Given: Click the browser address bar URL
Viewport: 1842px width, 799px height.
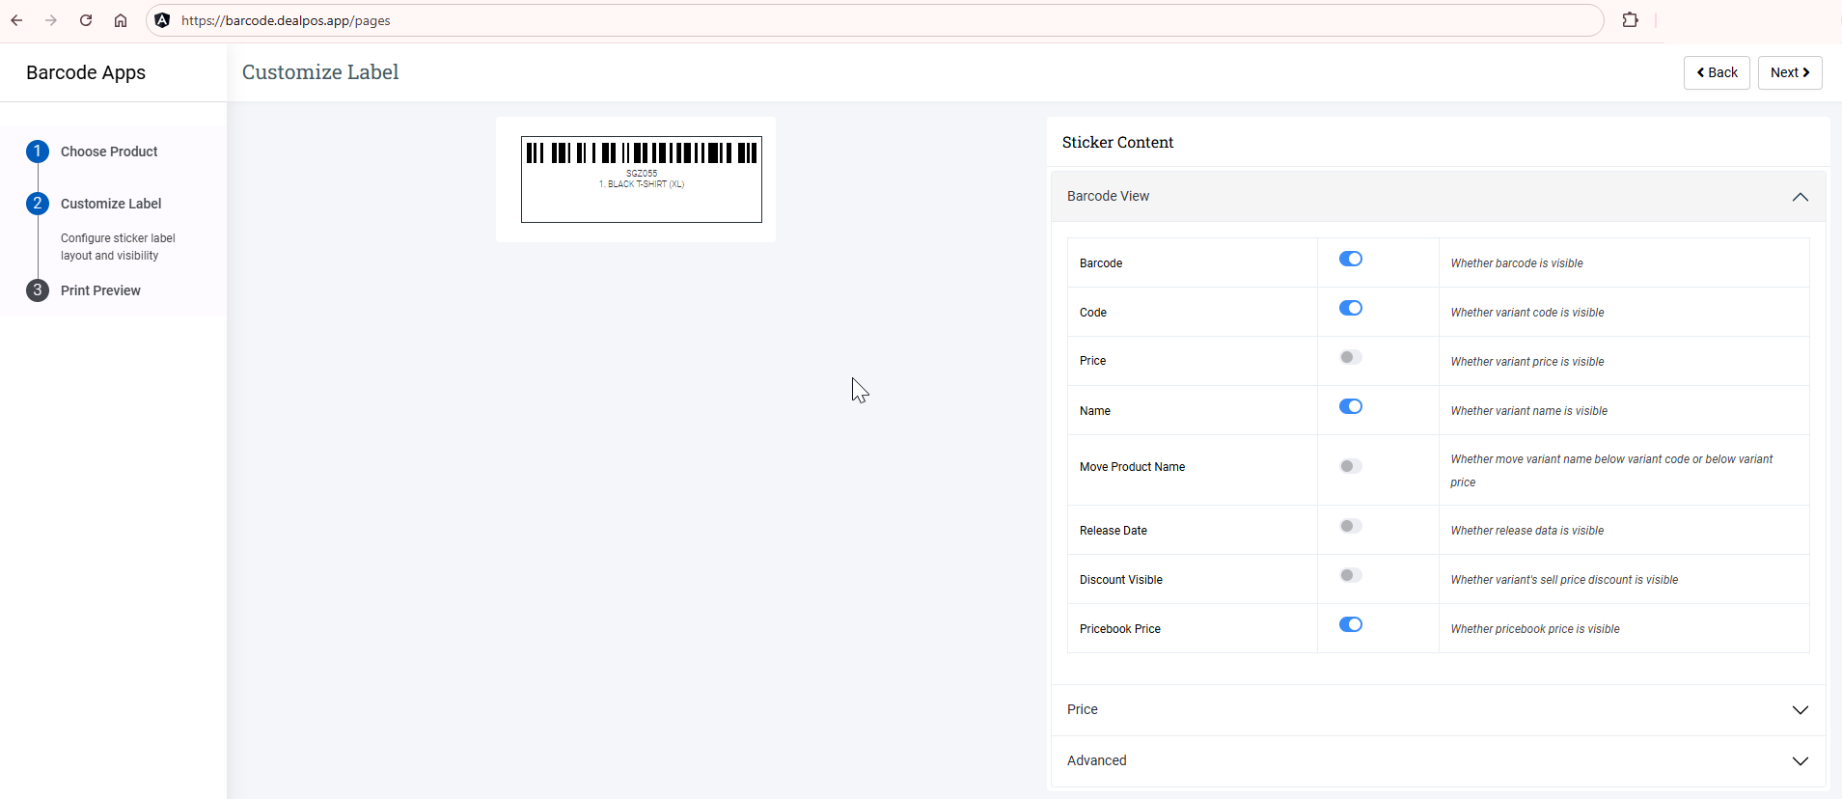Looking at the screenshot, I should coord(286,20).
